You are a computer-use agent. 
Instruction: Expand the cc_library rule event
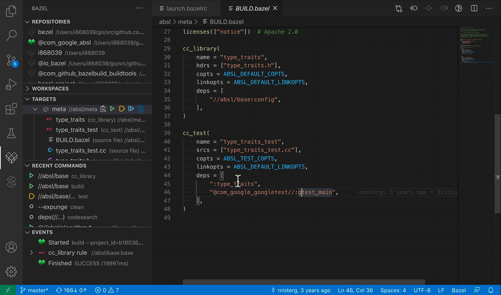point(31,253)
